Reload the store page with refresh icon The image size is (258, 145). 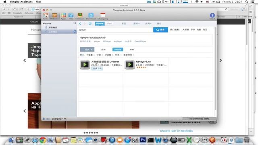[x=90, y=24]
